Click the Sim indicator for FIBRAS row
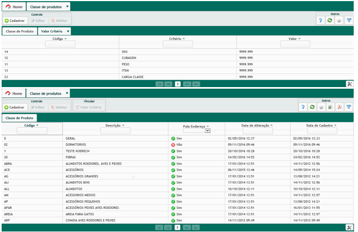 pyautogui.click(x=173, y=157)
